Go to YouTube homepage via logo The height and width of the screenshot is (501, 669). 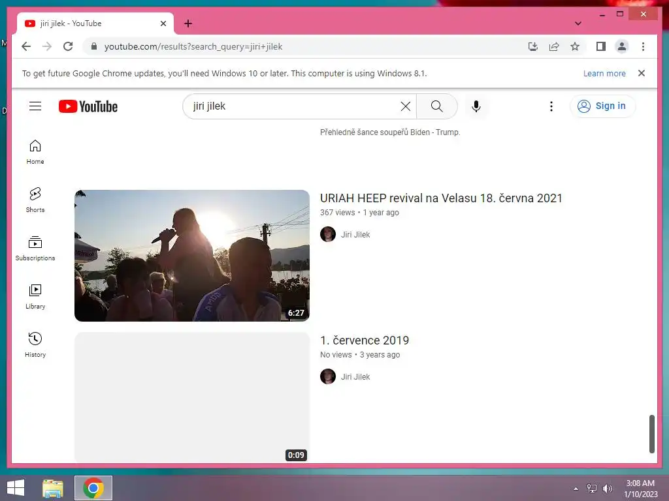(88, 106)
